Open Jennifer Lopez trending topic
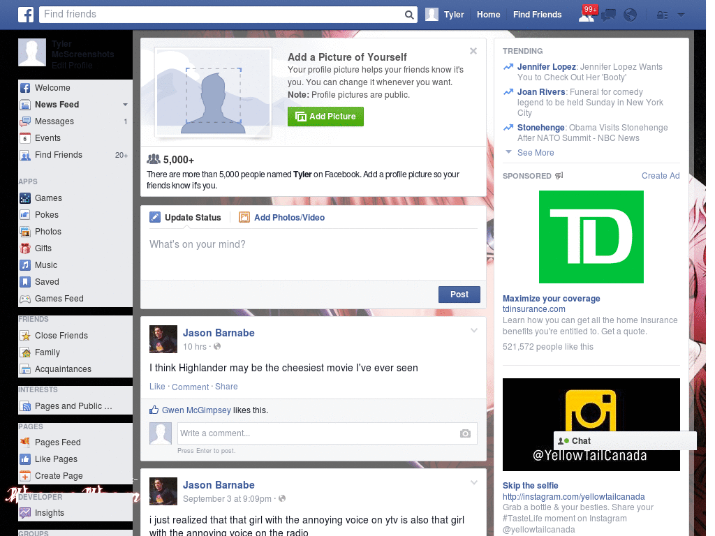This screenshot has height=536, width=715. [x=546, y=67]
